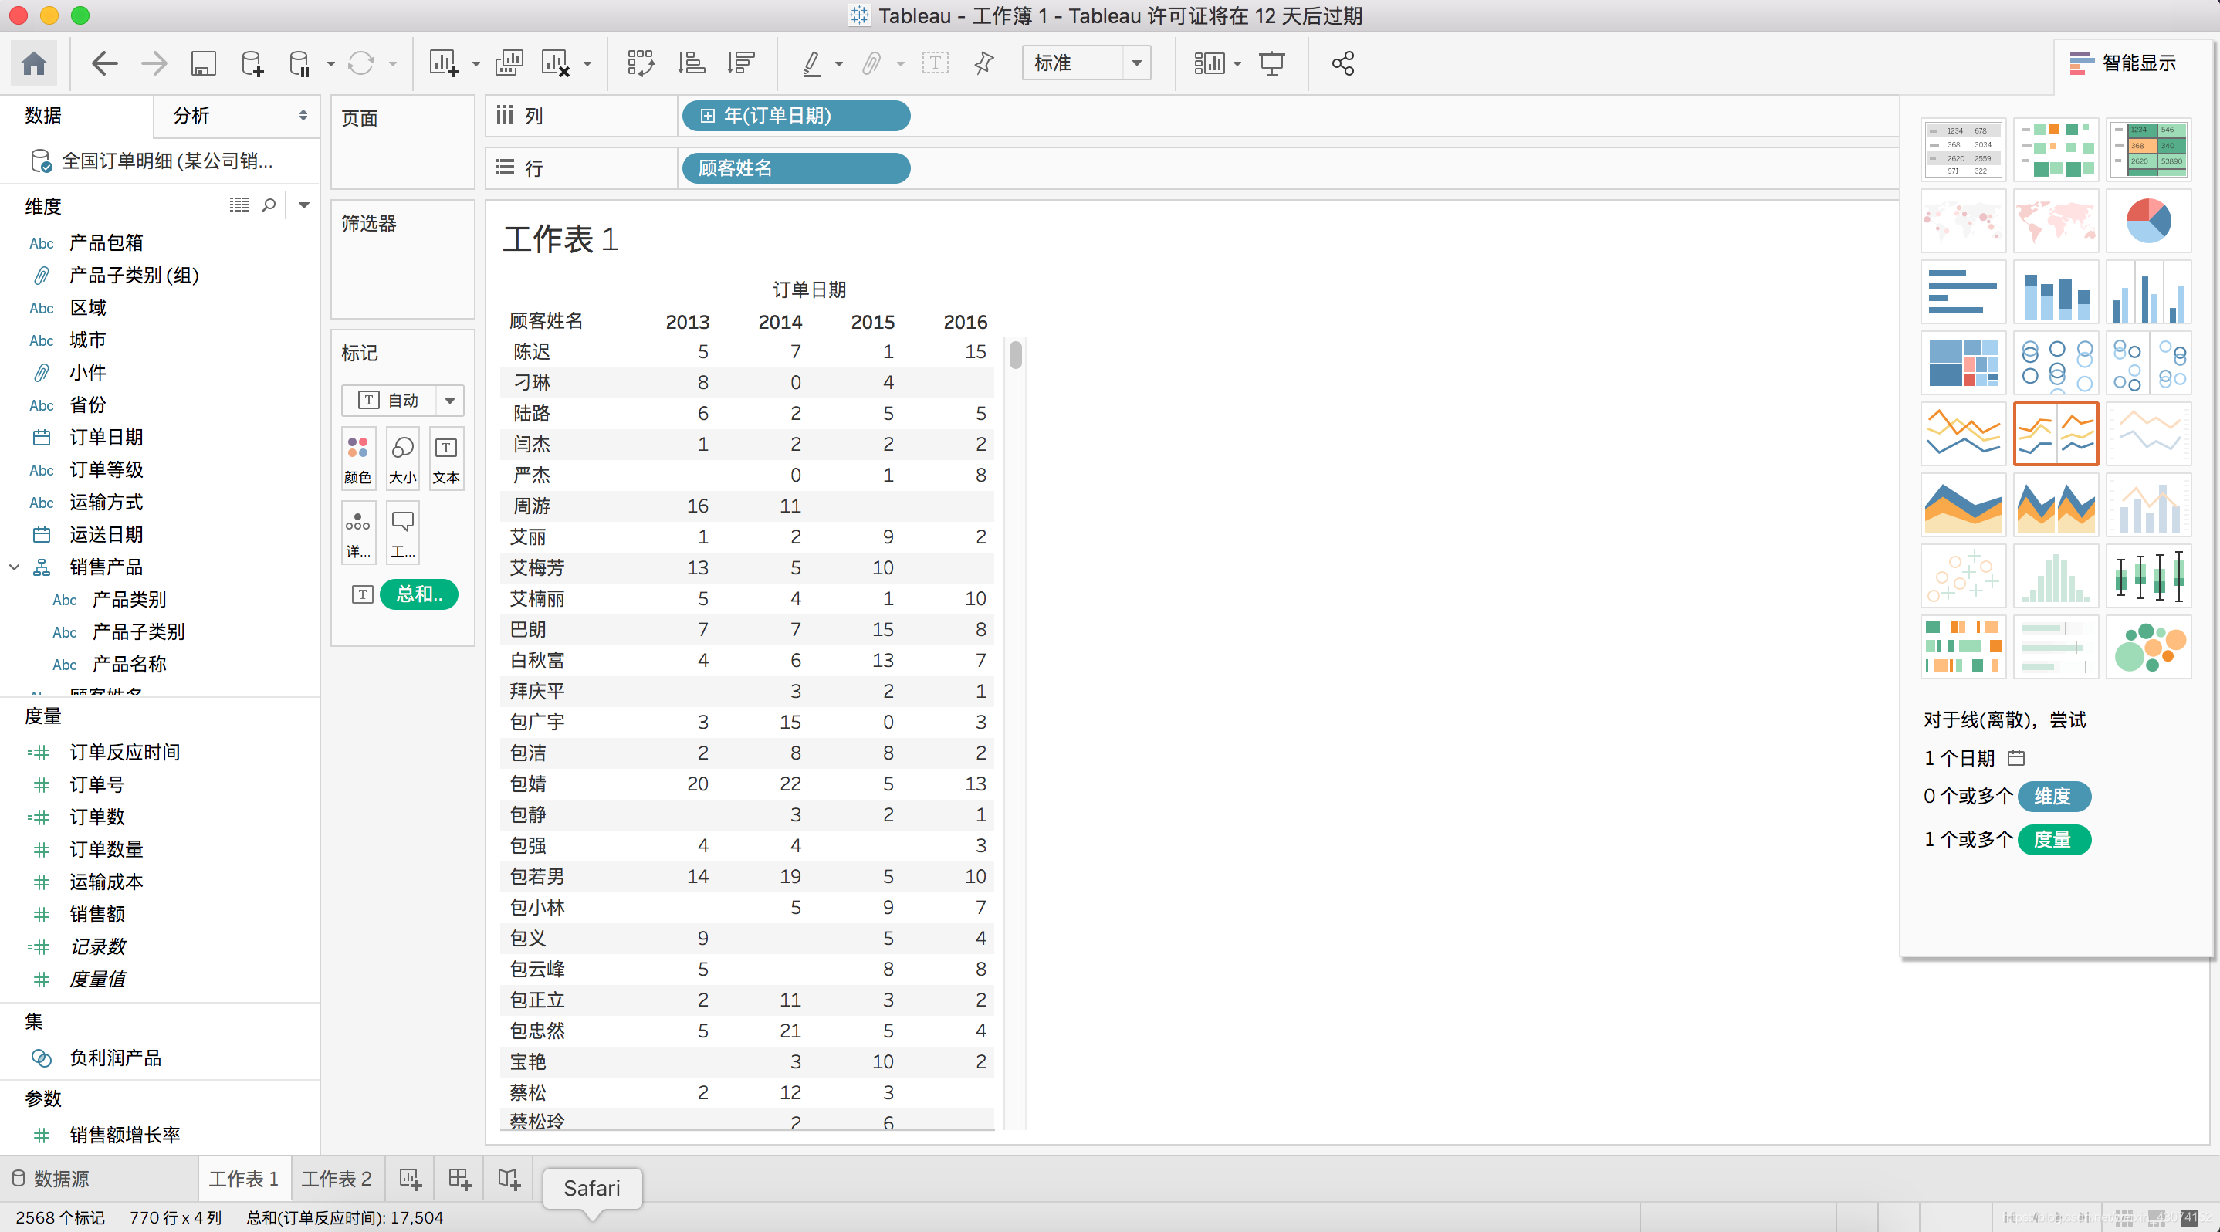Open the Tooltip marks card
2220x1232 pixels.
[x=402, y=533]
